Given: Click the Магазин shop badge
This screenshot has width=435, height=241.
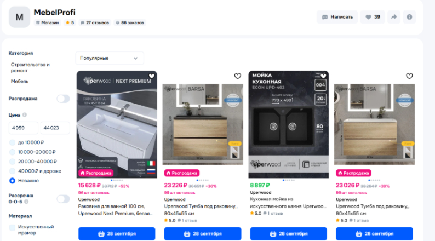Looking at the screenshot, I should coord(48,23).
